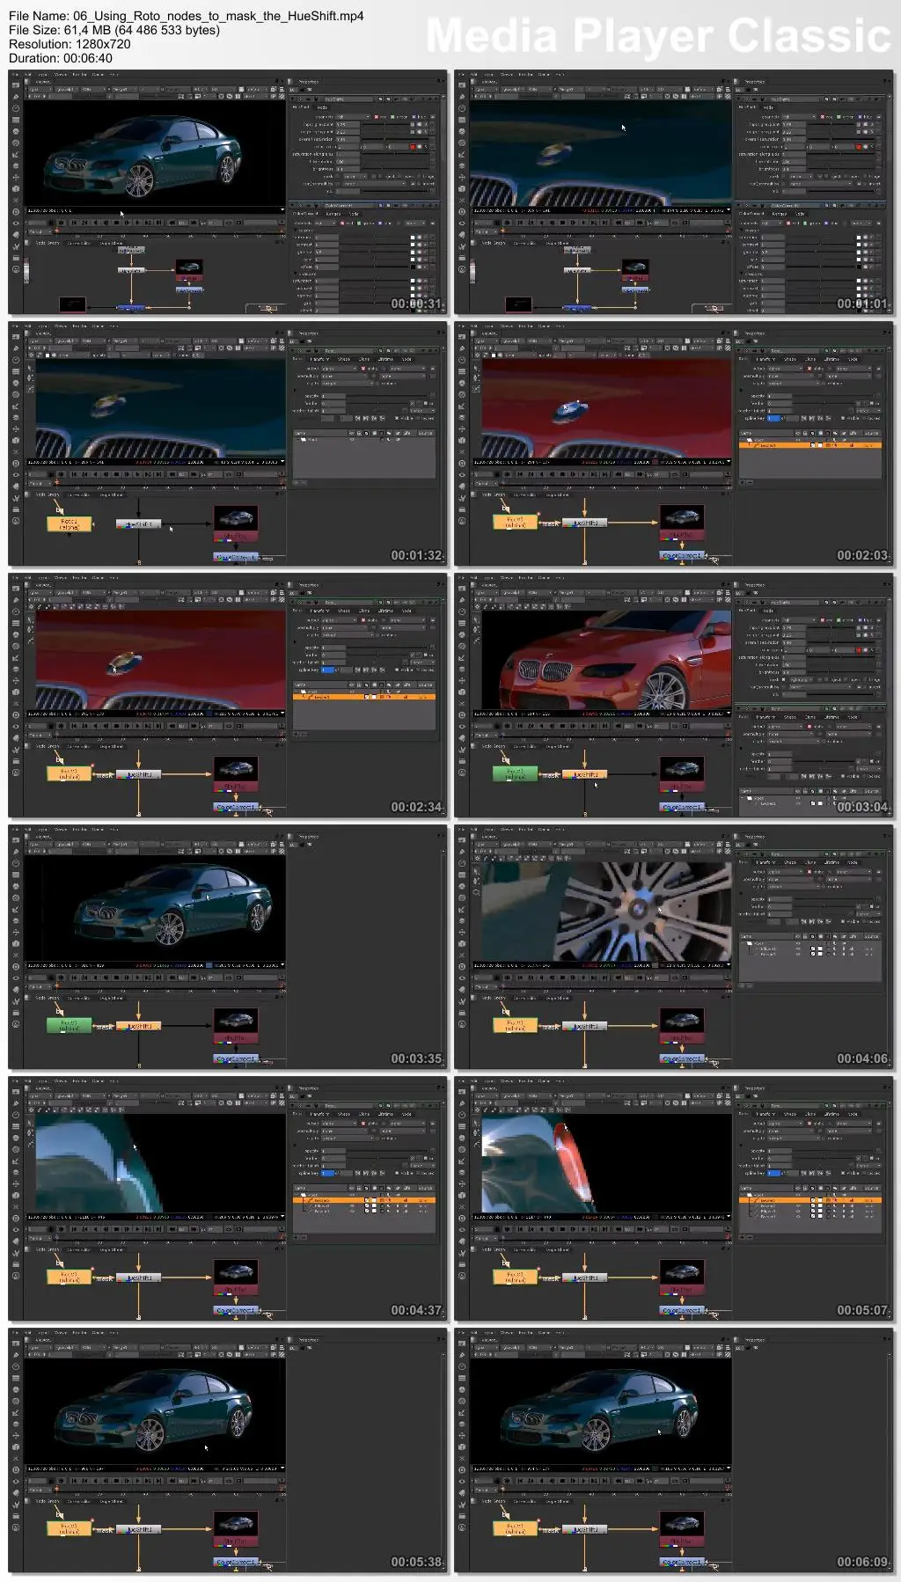Select the highlighted orange shape row in 00:04:37 frame
Image resolution: width=901 pixels, height=1582 pixels.
tap(363, 1200)
